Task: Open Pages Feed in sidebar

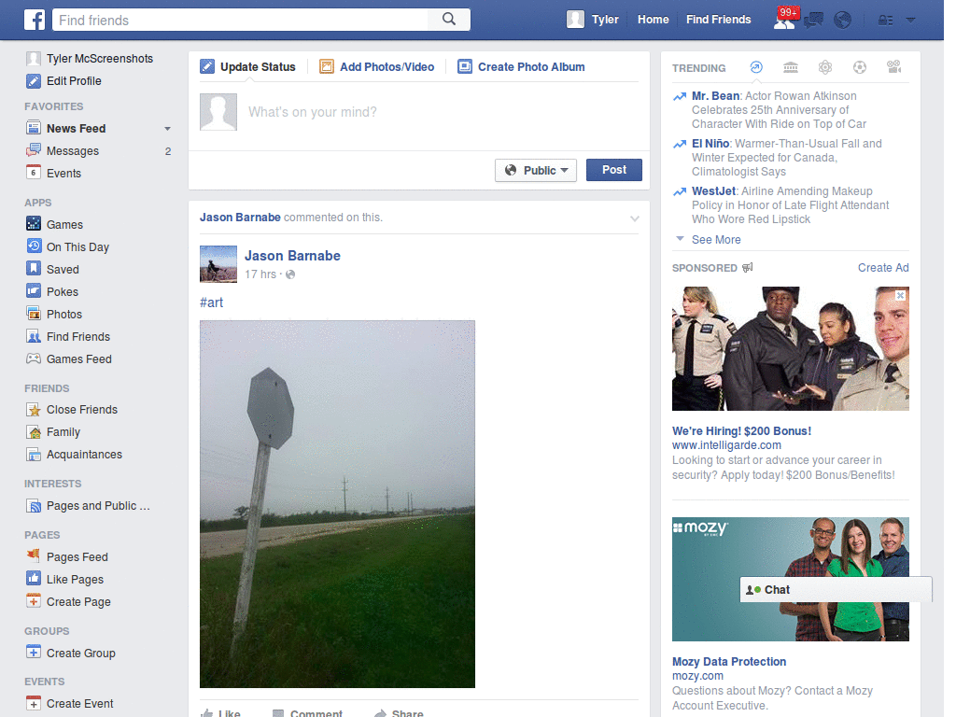Action: (x=77, y=556)
